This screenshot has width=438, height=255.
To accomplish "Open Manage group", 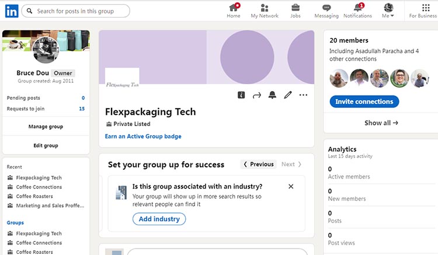I will click(x=46, y=127).
